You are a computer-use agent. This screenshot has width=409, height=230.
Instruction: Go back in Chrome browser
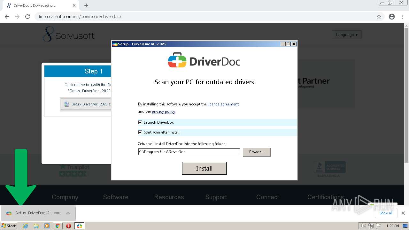[7, 17]
